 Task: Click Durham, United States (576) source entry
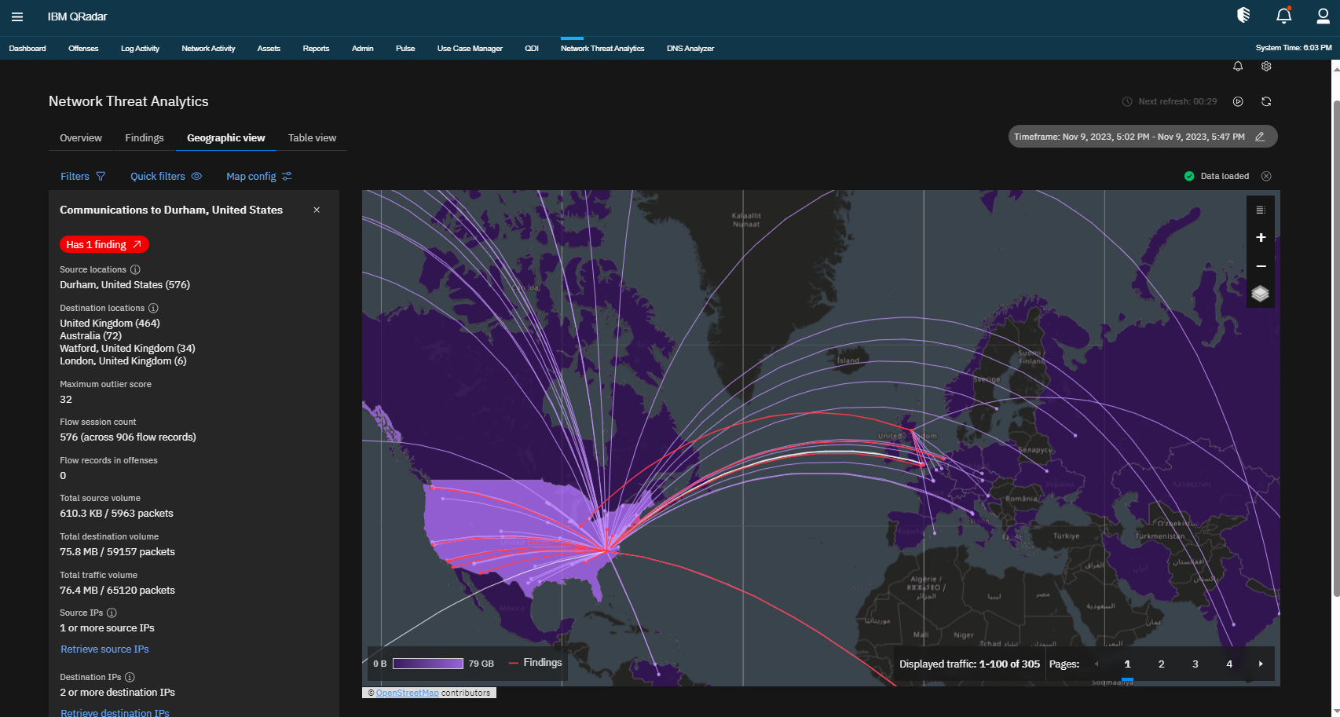click(125, 285)
